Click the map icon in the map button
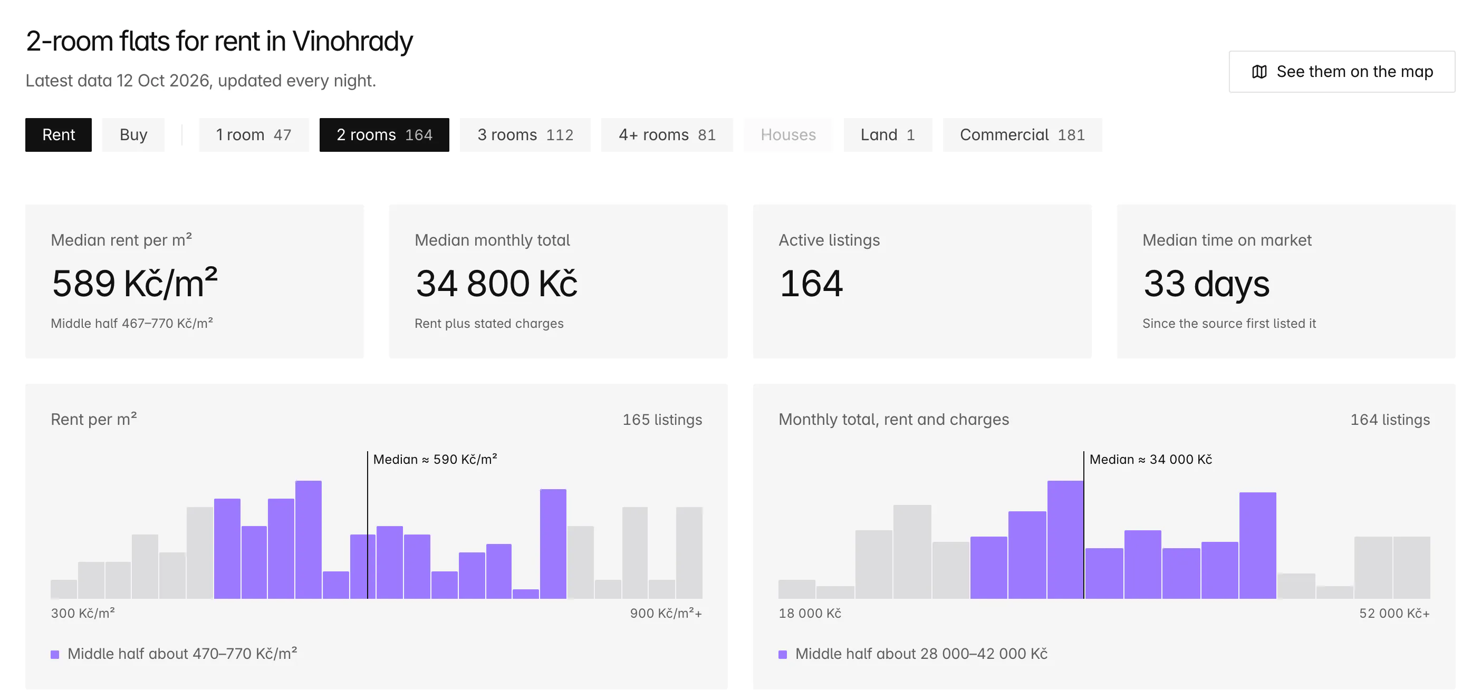Viewport: 1481px width, 700px height. tap(1259, 72)
